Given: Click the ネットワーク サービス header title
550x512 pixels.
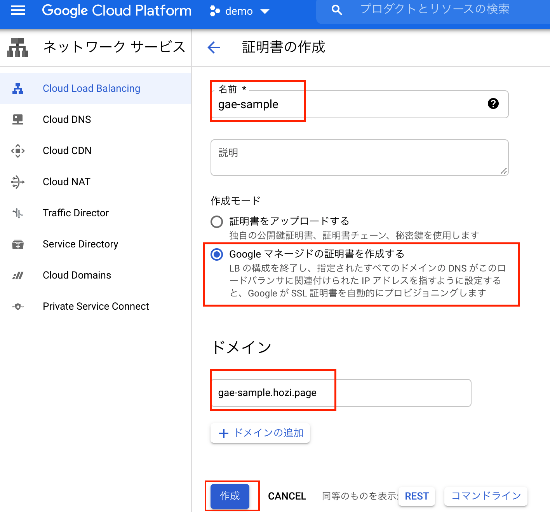Looking at the screenshot, I should pyautogui.click(x=114, y=47).
